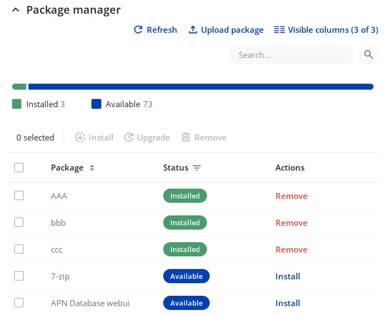
Task: Install the 7-zip package
Action: (x=288, y=276)
